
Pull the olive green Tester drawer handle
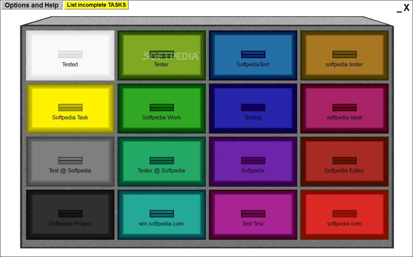click(162, 54)
